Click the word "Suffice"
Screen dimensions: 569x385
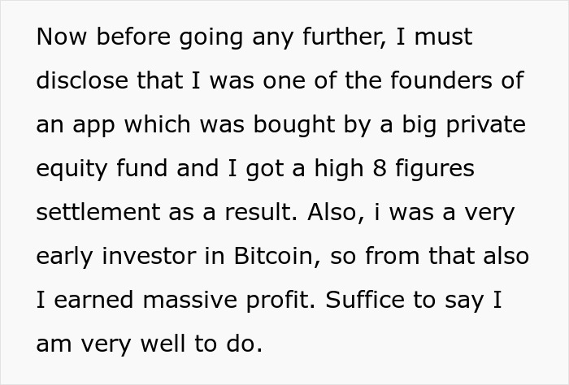358,300
